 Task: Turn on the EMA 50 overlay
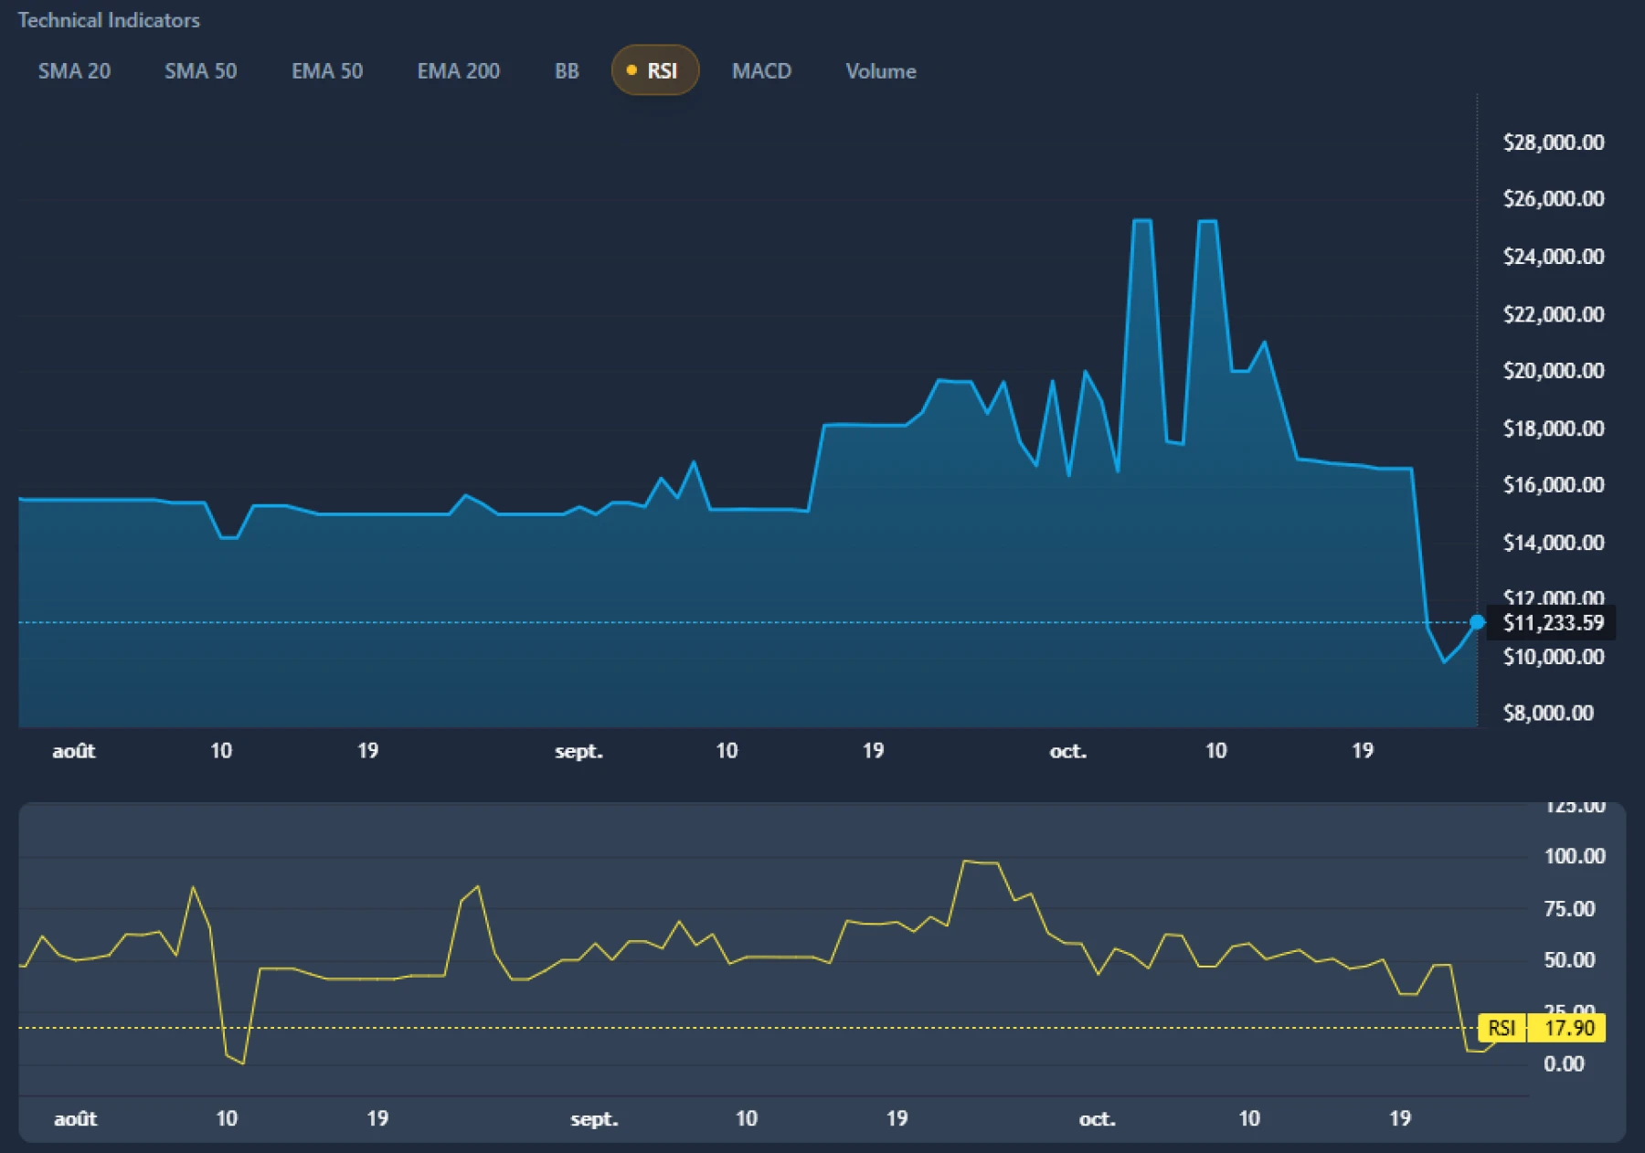point(327,71)
